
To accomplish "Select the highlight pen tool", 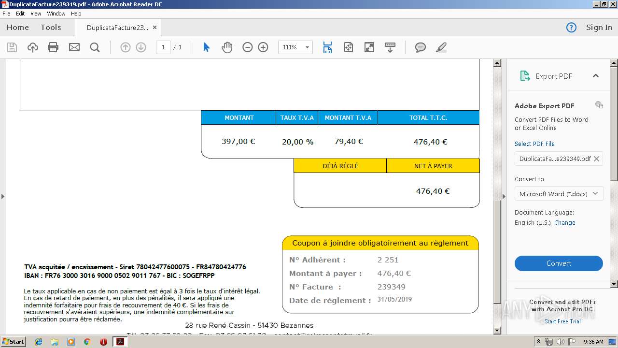I will click(x=441, y=47).
